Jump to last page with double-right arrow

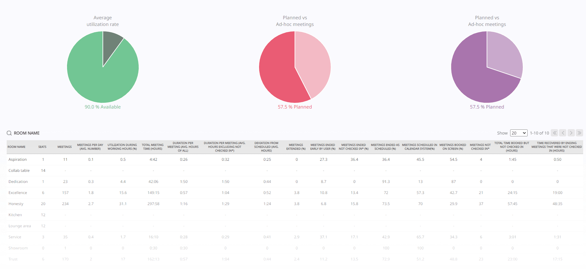coord(579,133)
